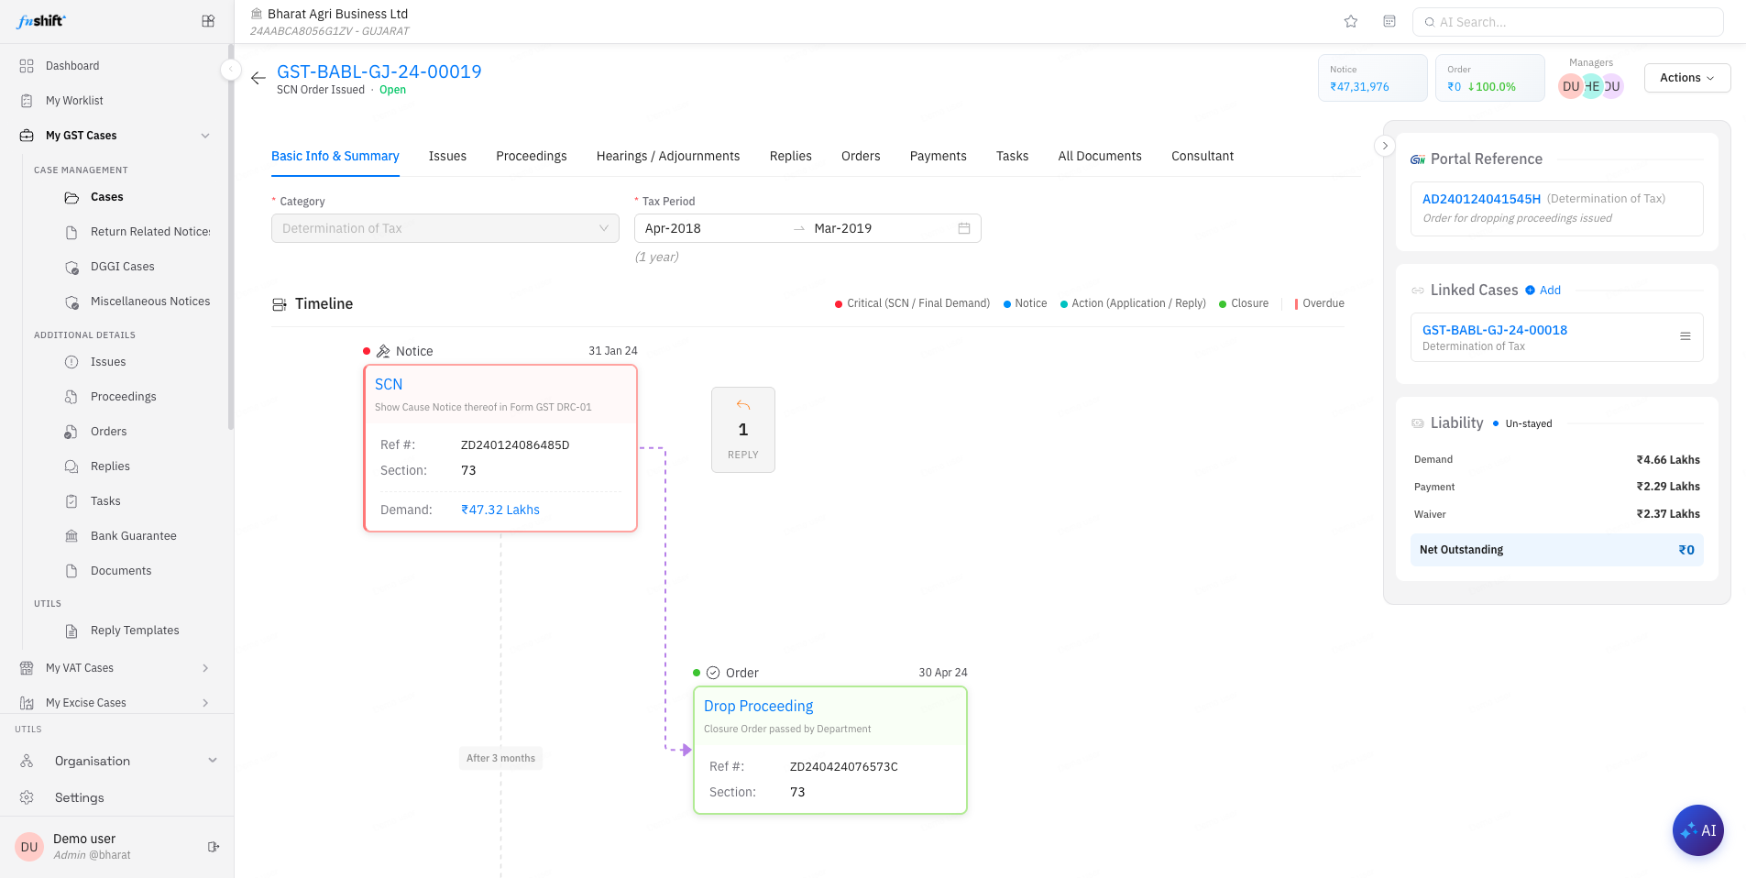Click the Order ₹0 100.0% card
Viewport: 1746px width, 878px height.
coord(1490,78)
